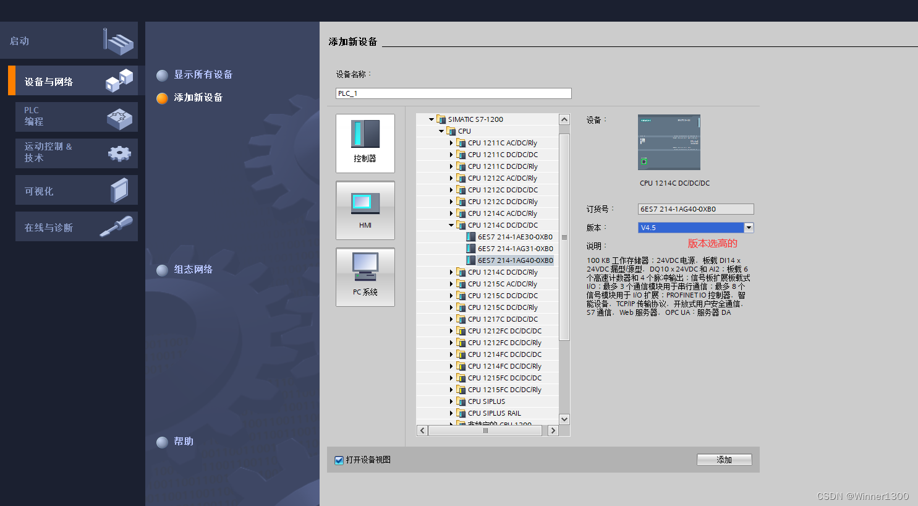Click the 添加 button
Screen dimensions: 918x506
pos(725,460)
